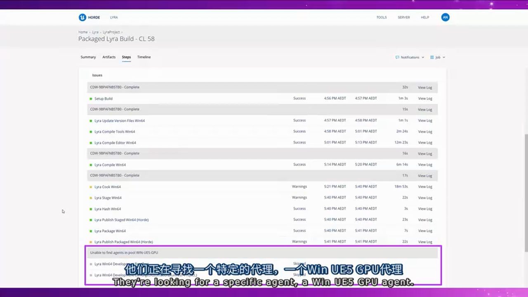528x297 pixels.
Task: Open the Tools menu in header
Action: point(382,17)
